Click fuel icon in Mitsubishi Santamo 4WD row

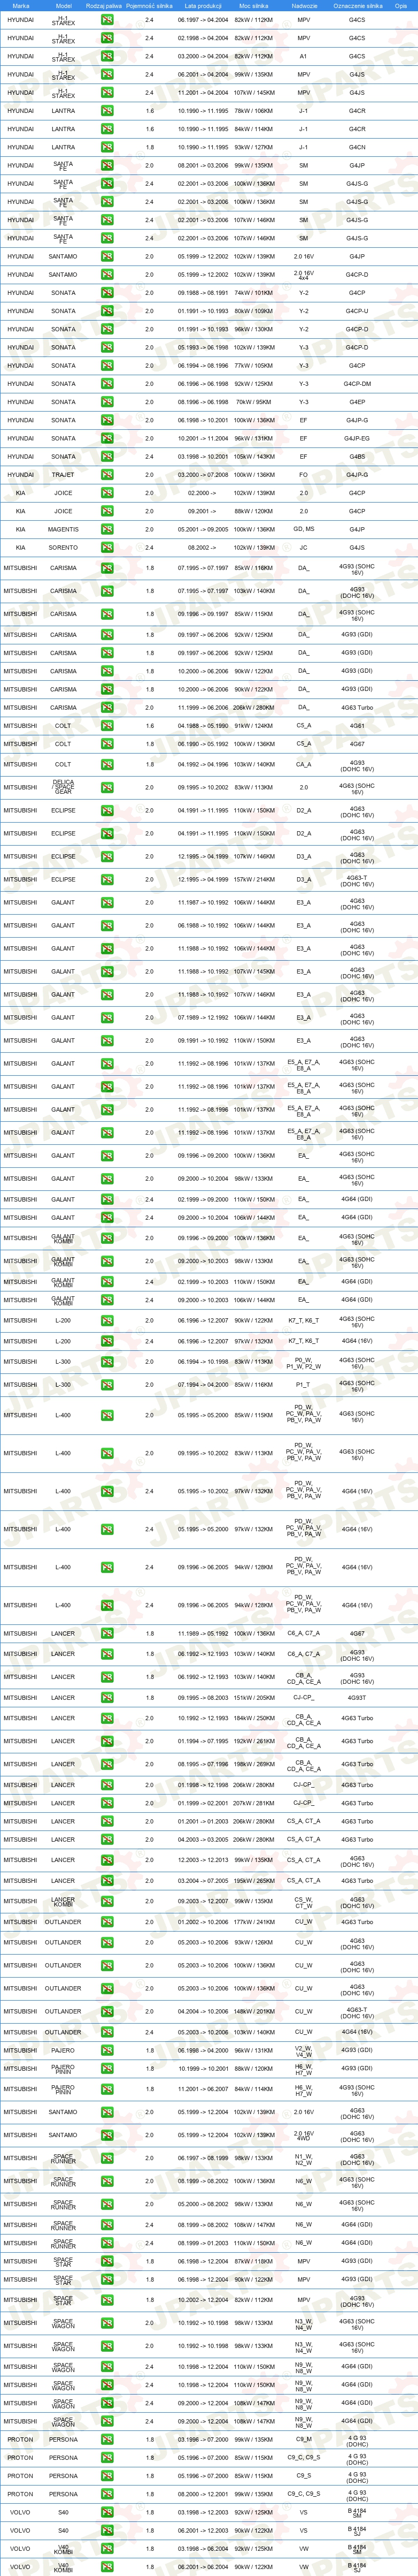click(107, 2135)
